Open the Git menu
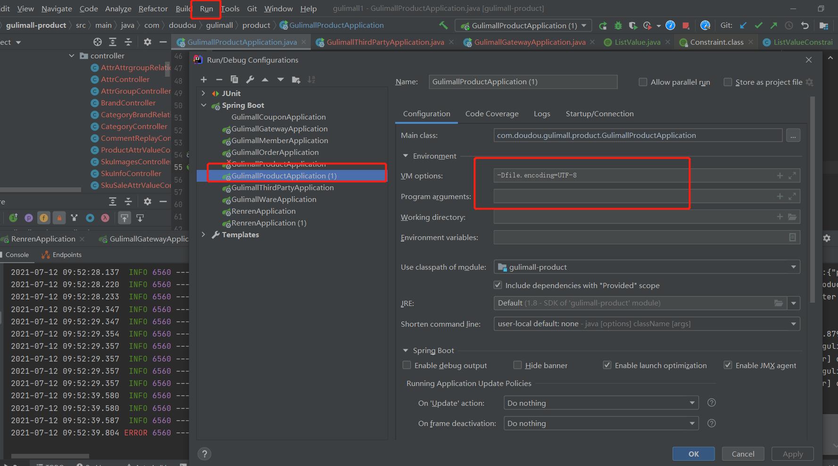The width and height of the screenshot is (838, 466). coord(252,8)
